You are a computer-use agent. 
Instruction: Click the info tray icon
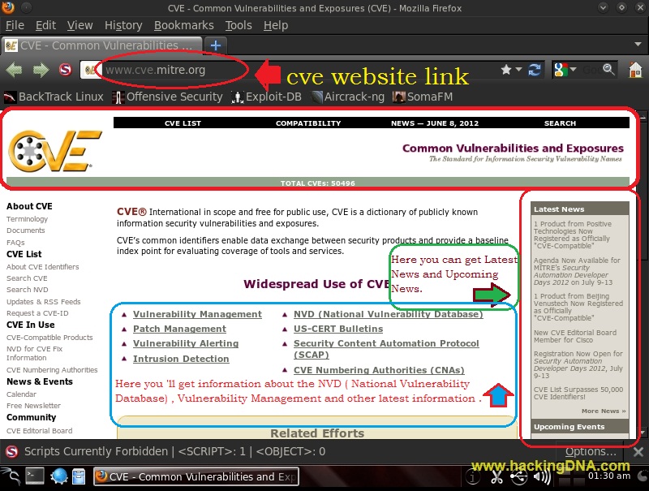473,477
